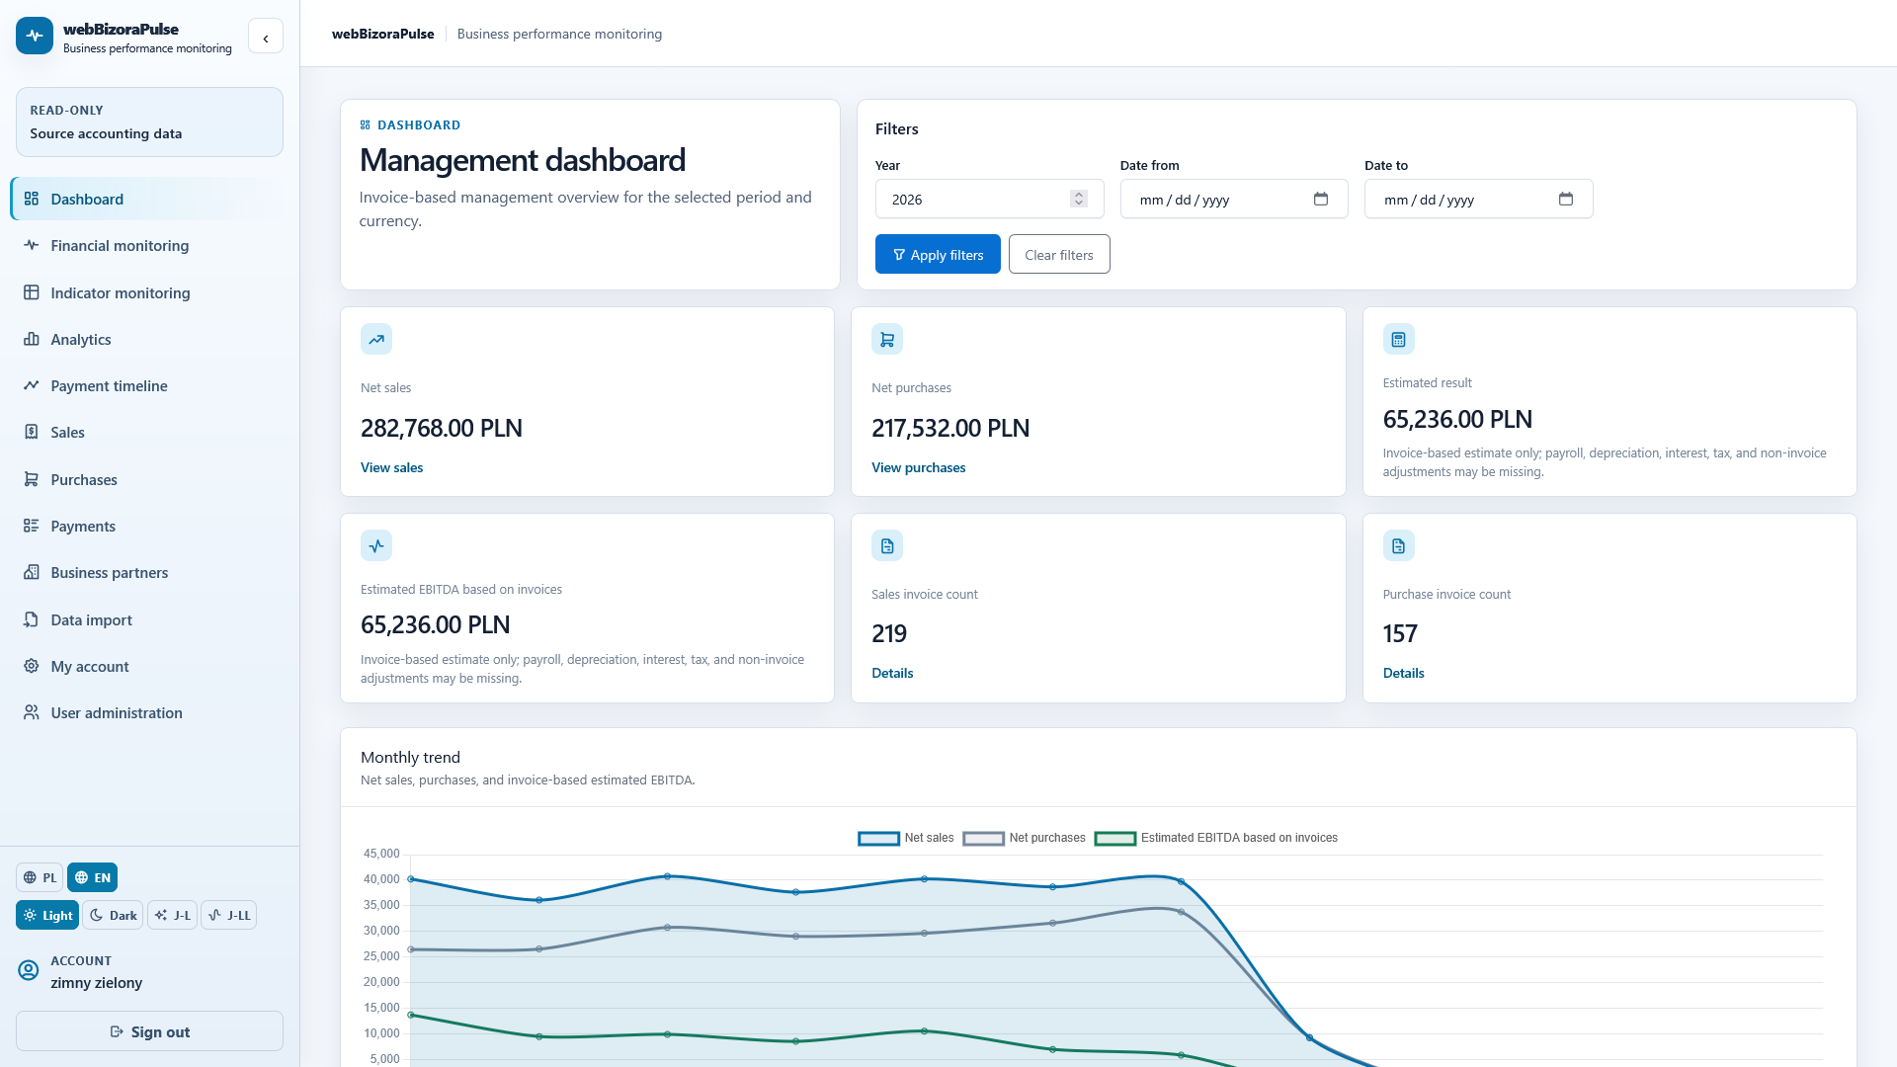The width and height of the screenshot is (1897, 1067).
Task: Open the Financial monitoring menu item
Action: coord(149,245)
